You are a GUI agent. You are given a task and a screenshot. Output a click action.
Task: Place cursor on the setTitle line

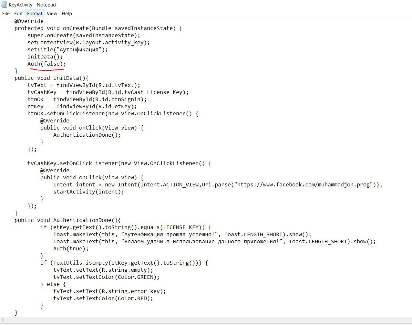67,50
